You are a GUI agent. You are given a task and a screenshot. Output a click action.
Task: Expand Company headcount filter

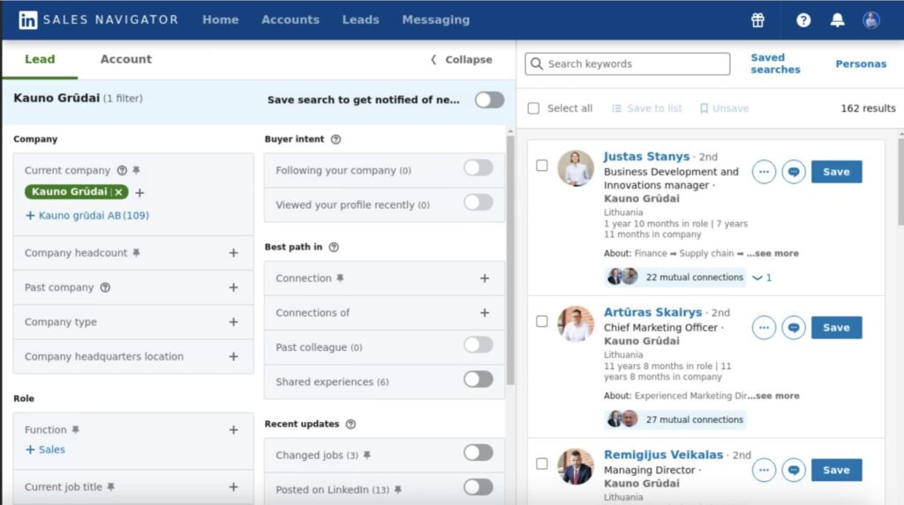[233, 253]
